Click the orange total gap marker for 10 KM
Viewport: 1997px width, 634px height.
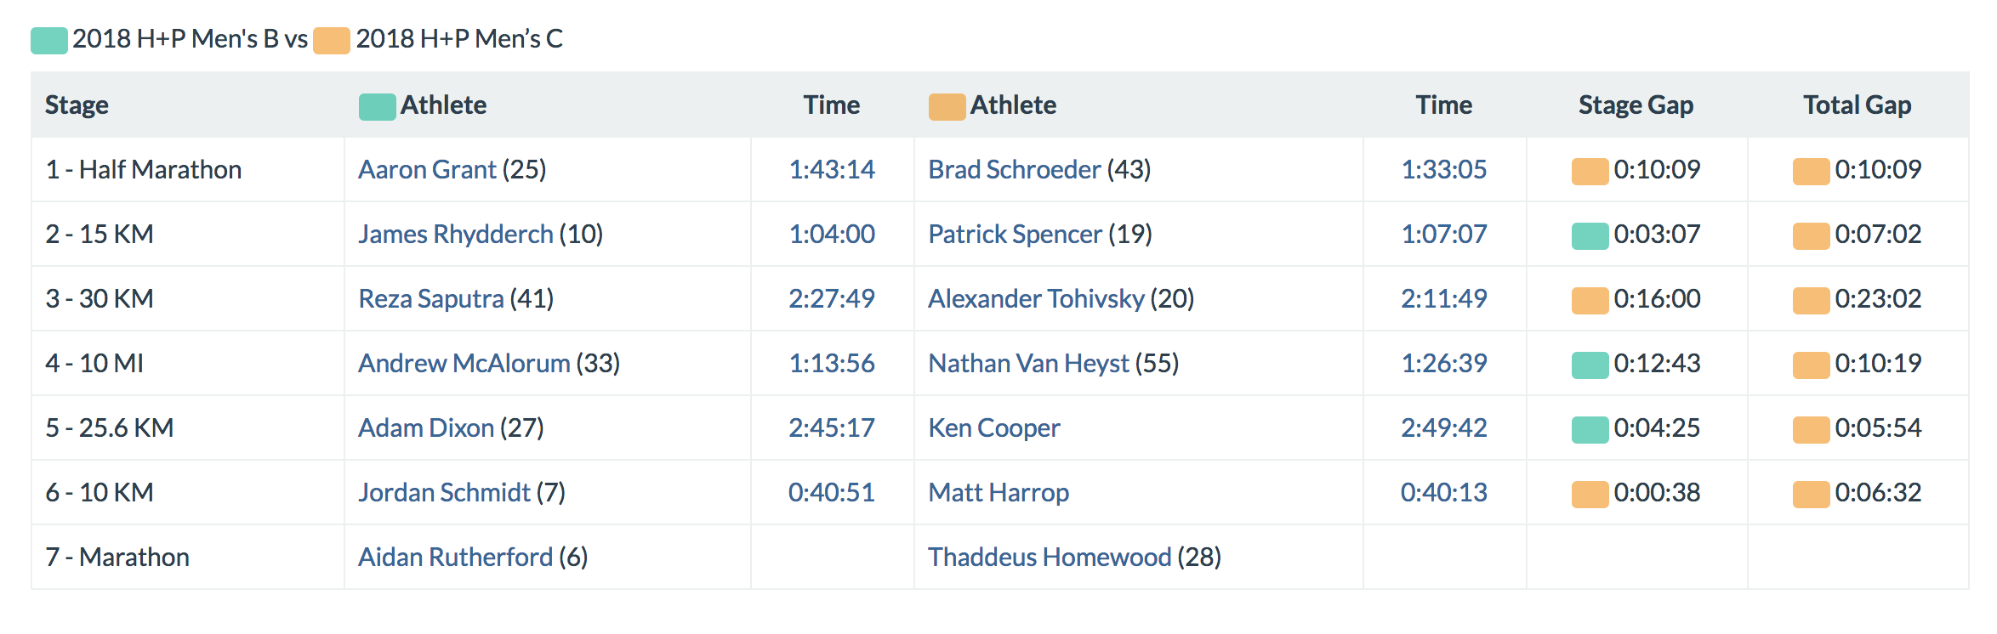pos(1811,494)
